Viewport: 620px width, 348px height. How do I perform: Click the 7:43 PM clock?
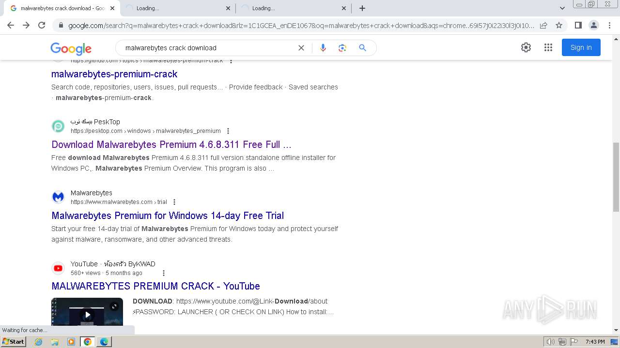(x=595, y=342)
